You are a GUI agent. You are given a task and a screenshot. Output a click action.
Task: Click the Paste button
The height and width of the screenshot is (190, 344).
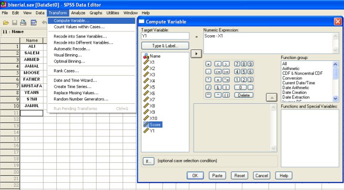click(217, 176)
